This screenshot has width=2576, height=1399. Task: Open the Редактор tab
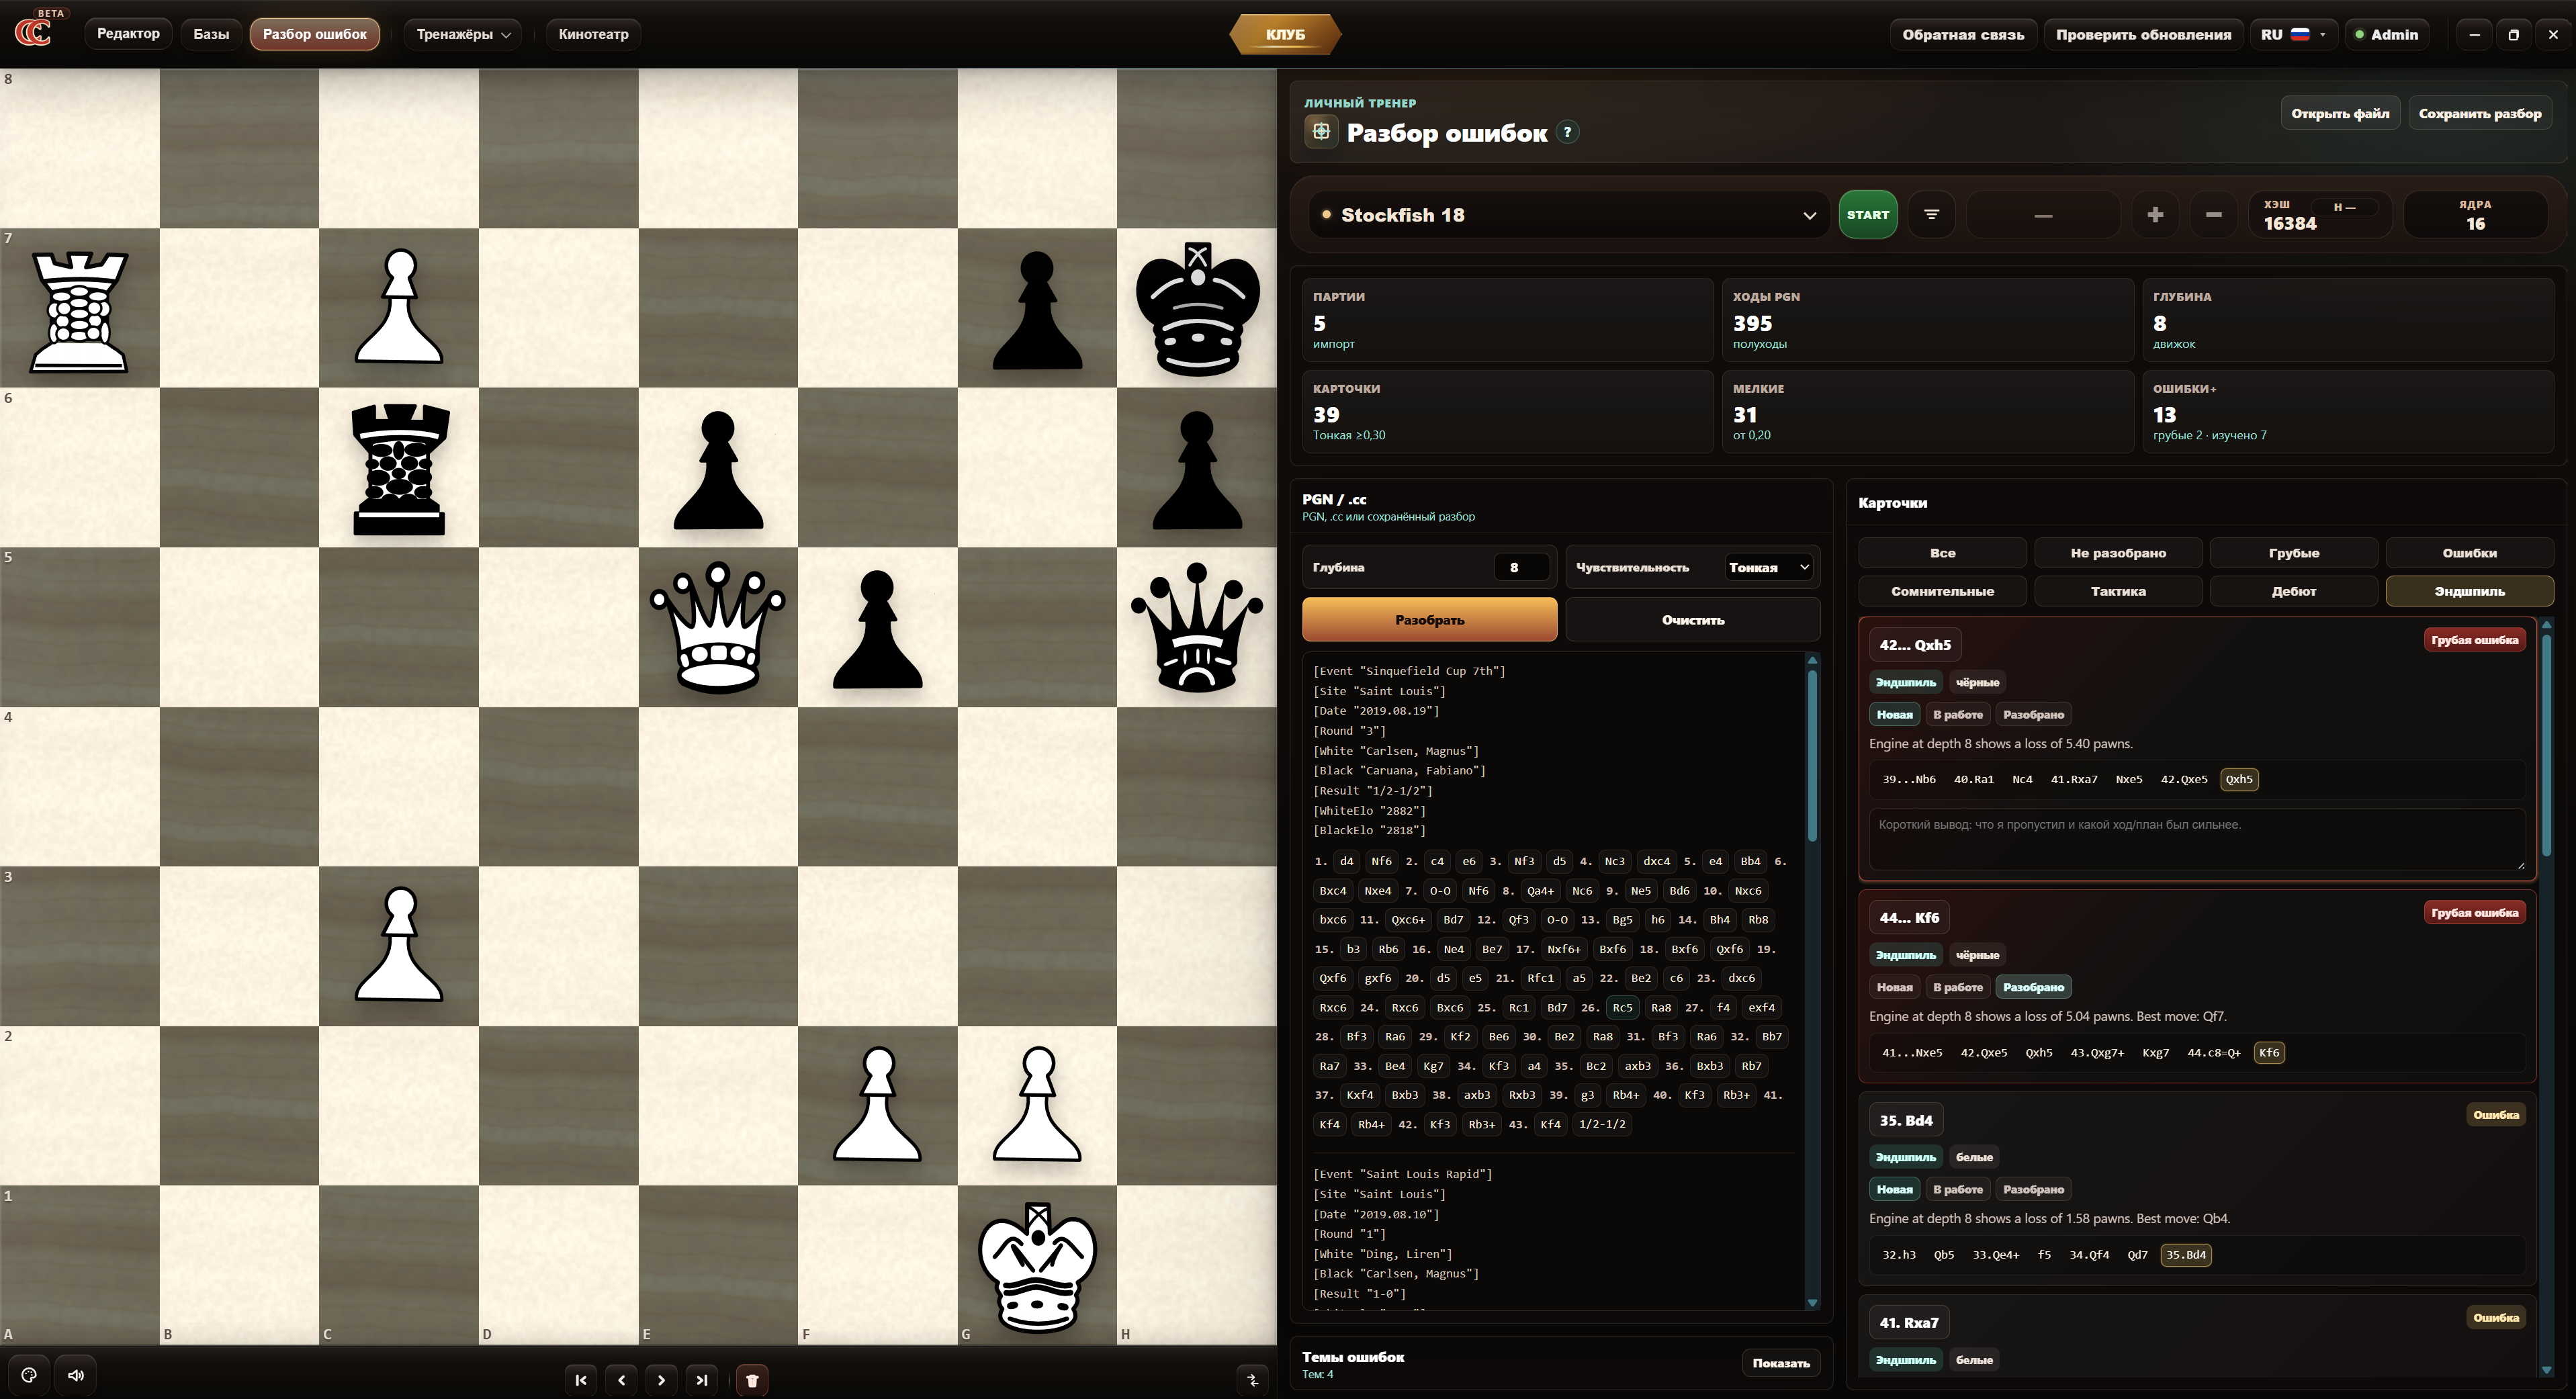click(128, 34)
